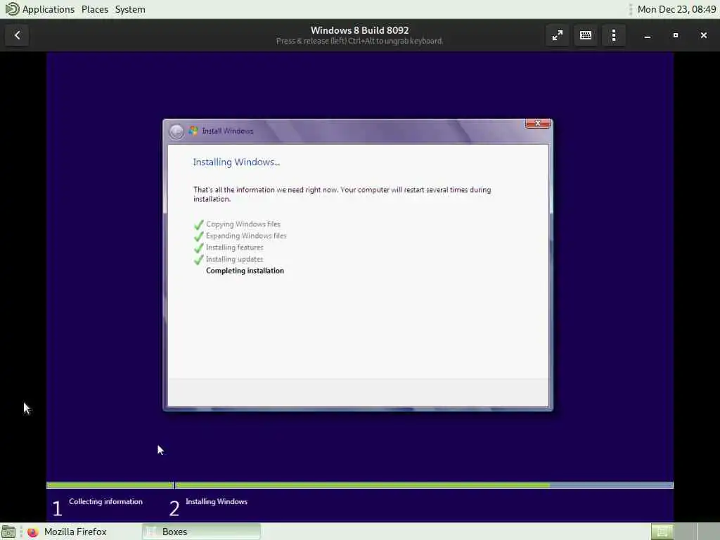
Task: Click the Collecting information progress bar
Action: tap(110, 485)
